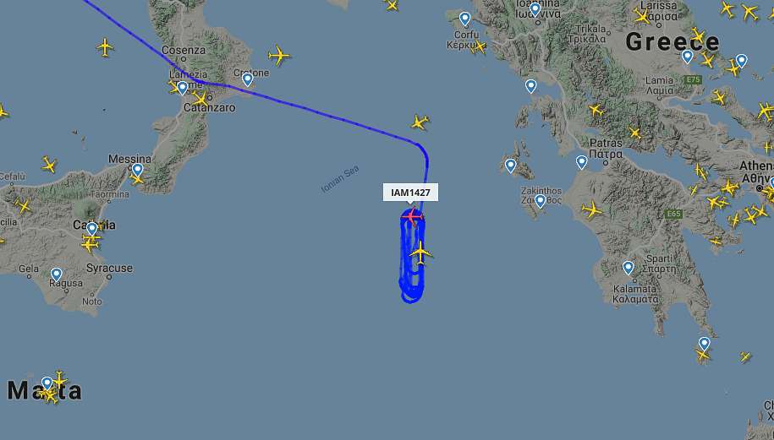
Task: Click the Kalamata airport pin
Action: pos(628,268)
